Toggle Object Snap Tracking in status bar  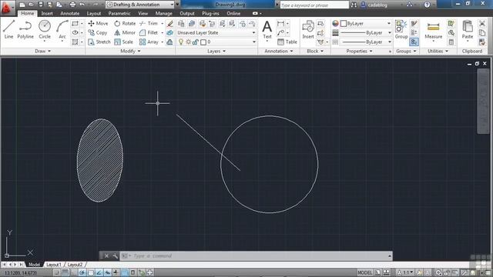(x=99, y=272)
